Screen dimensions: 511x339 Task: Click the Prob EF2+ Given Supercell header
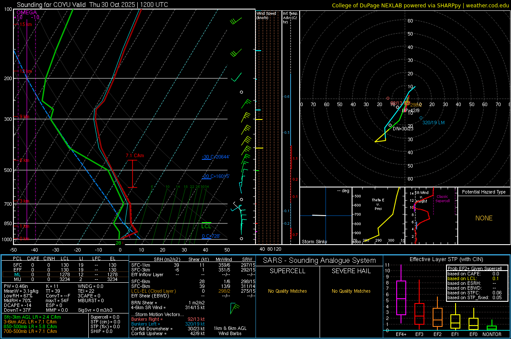coord(475,268)
